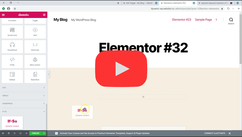This screenshot has height=137, width=242.
Task: Close the dynamic keyword insertion tab
Action: (199, 3)
